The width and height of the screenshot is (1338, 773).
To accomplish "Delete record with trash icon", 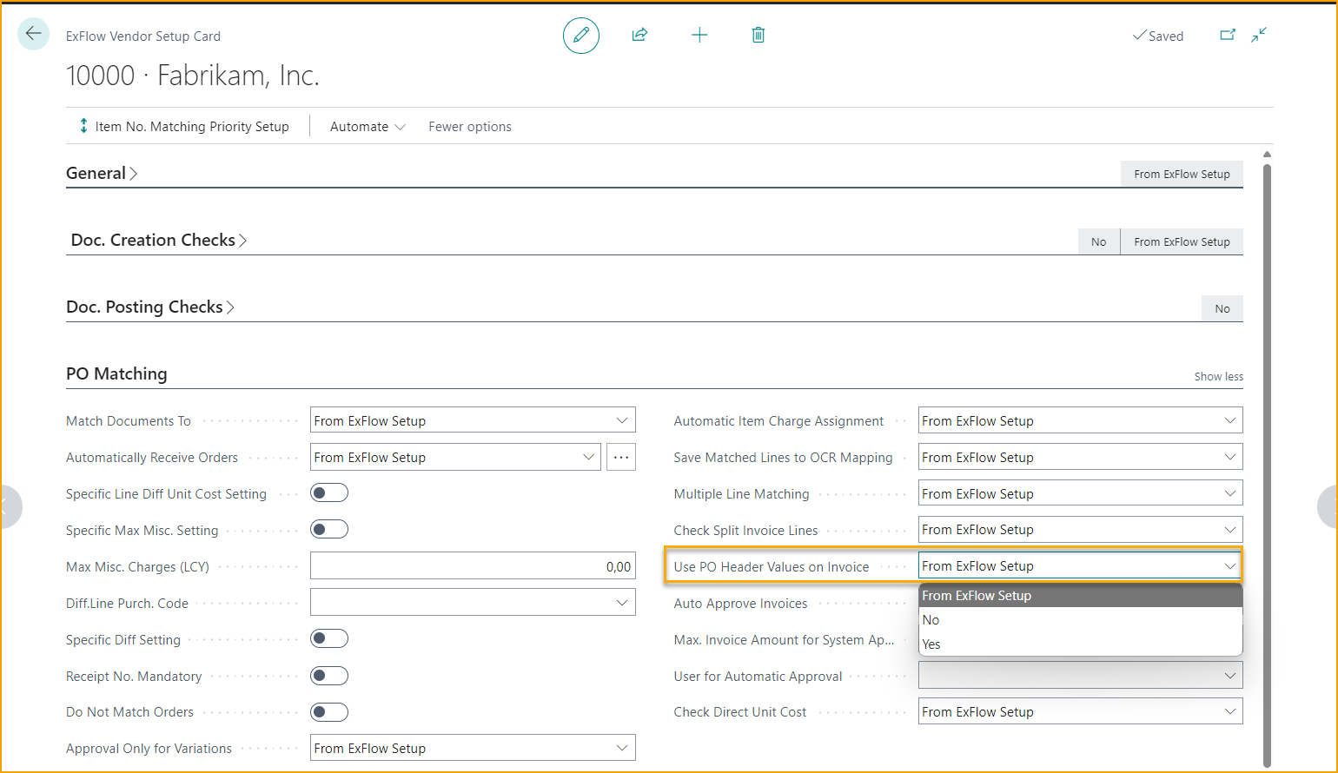I will (x=758, y=35).
